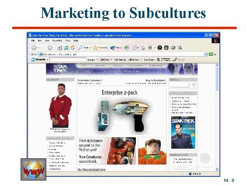The width and height of the screenshot is (247, 185).
Task: Click the Internet zone globe in status bar
Action: point(190,174)
